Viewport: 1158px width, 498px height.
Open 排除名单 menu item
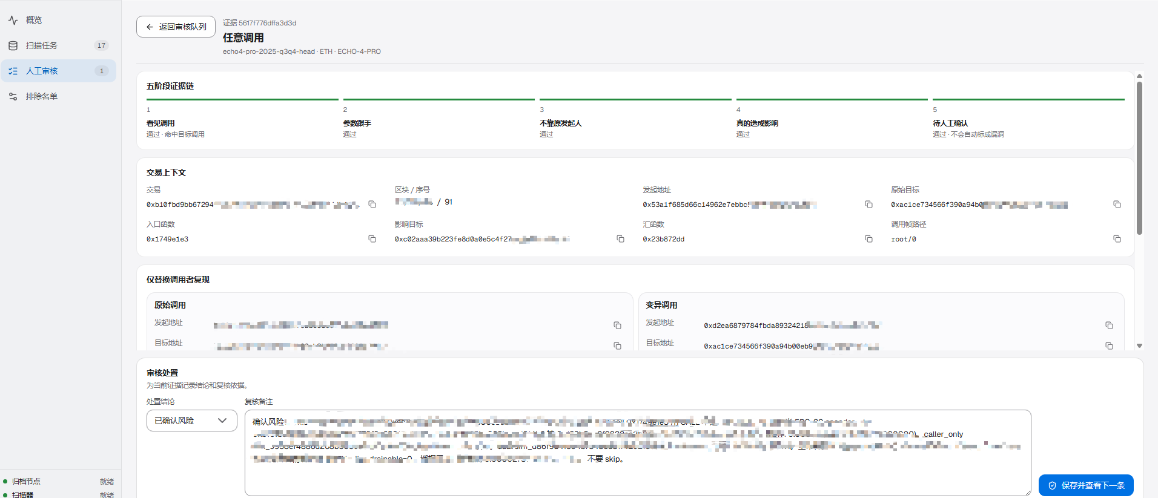click(x=58, y=96)
